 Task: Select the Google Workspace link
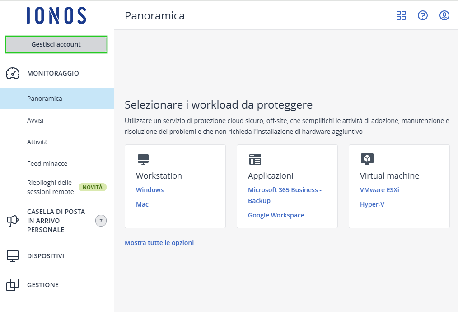tap(276, 215)
